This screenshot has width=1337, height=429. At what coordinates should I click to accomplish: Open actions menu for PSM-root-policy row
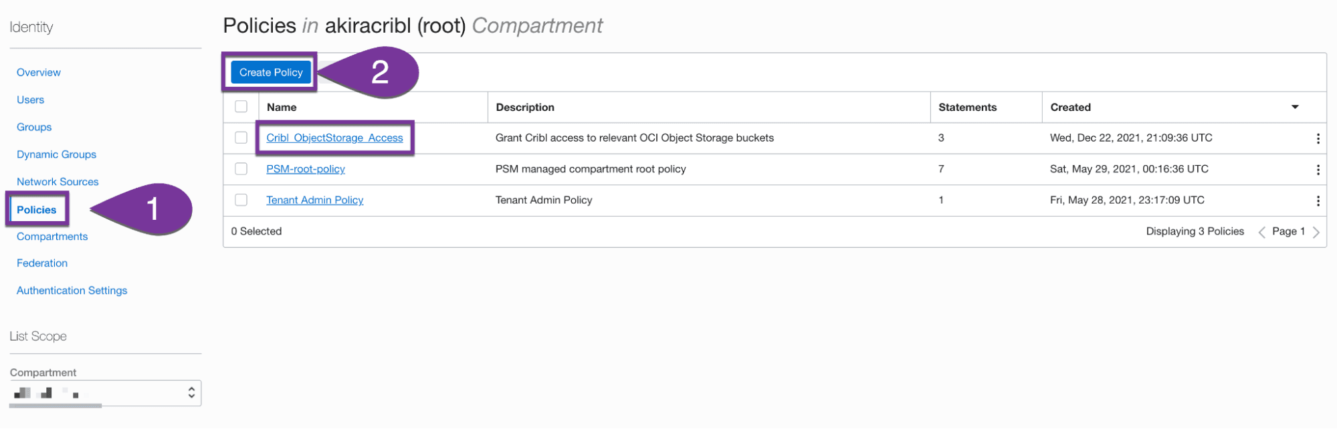(1318, 170)
